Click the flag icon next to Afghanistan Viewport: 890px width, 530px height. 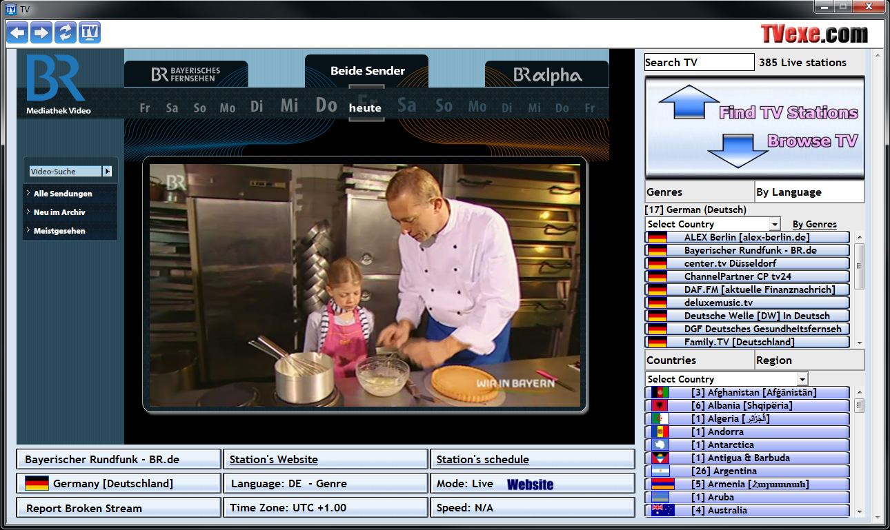(660, 392)
